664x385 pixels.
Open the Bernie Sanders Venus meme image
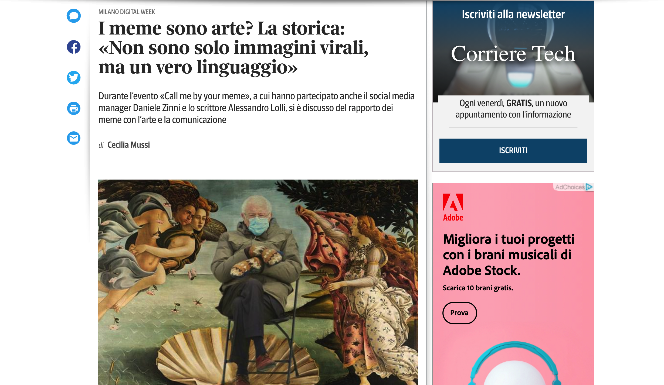pos(258,282)
